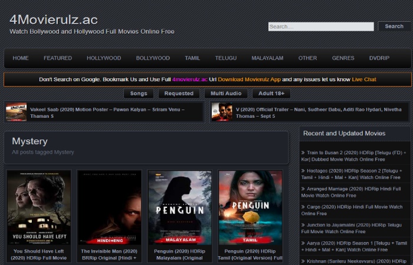Click the Mystery tag heading

click(29, 141)
